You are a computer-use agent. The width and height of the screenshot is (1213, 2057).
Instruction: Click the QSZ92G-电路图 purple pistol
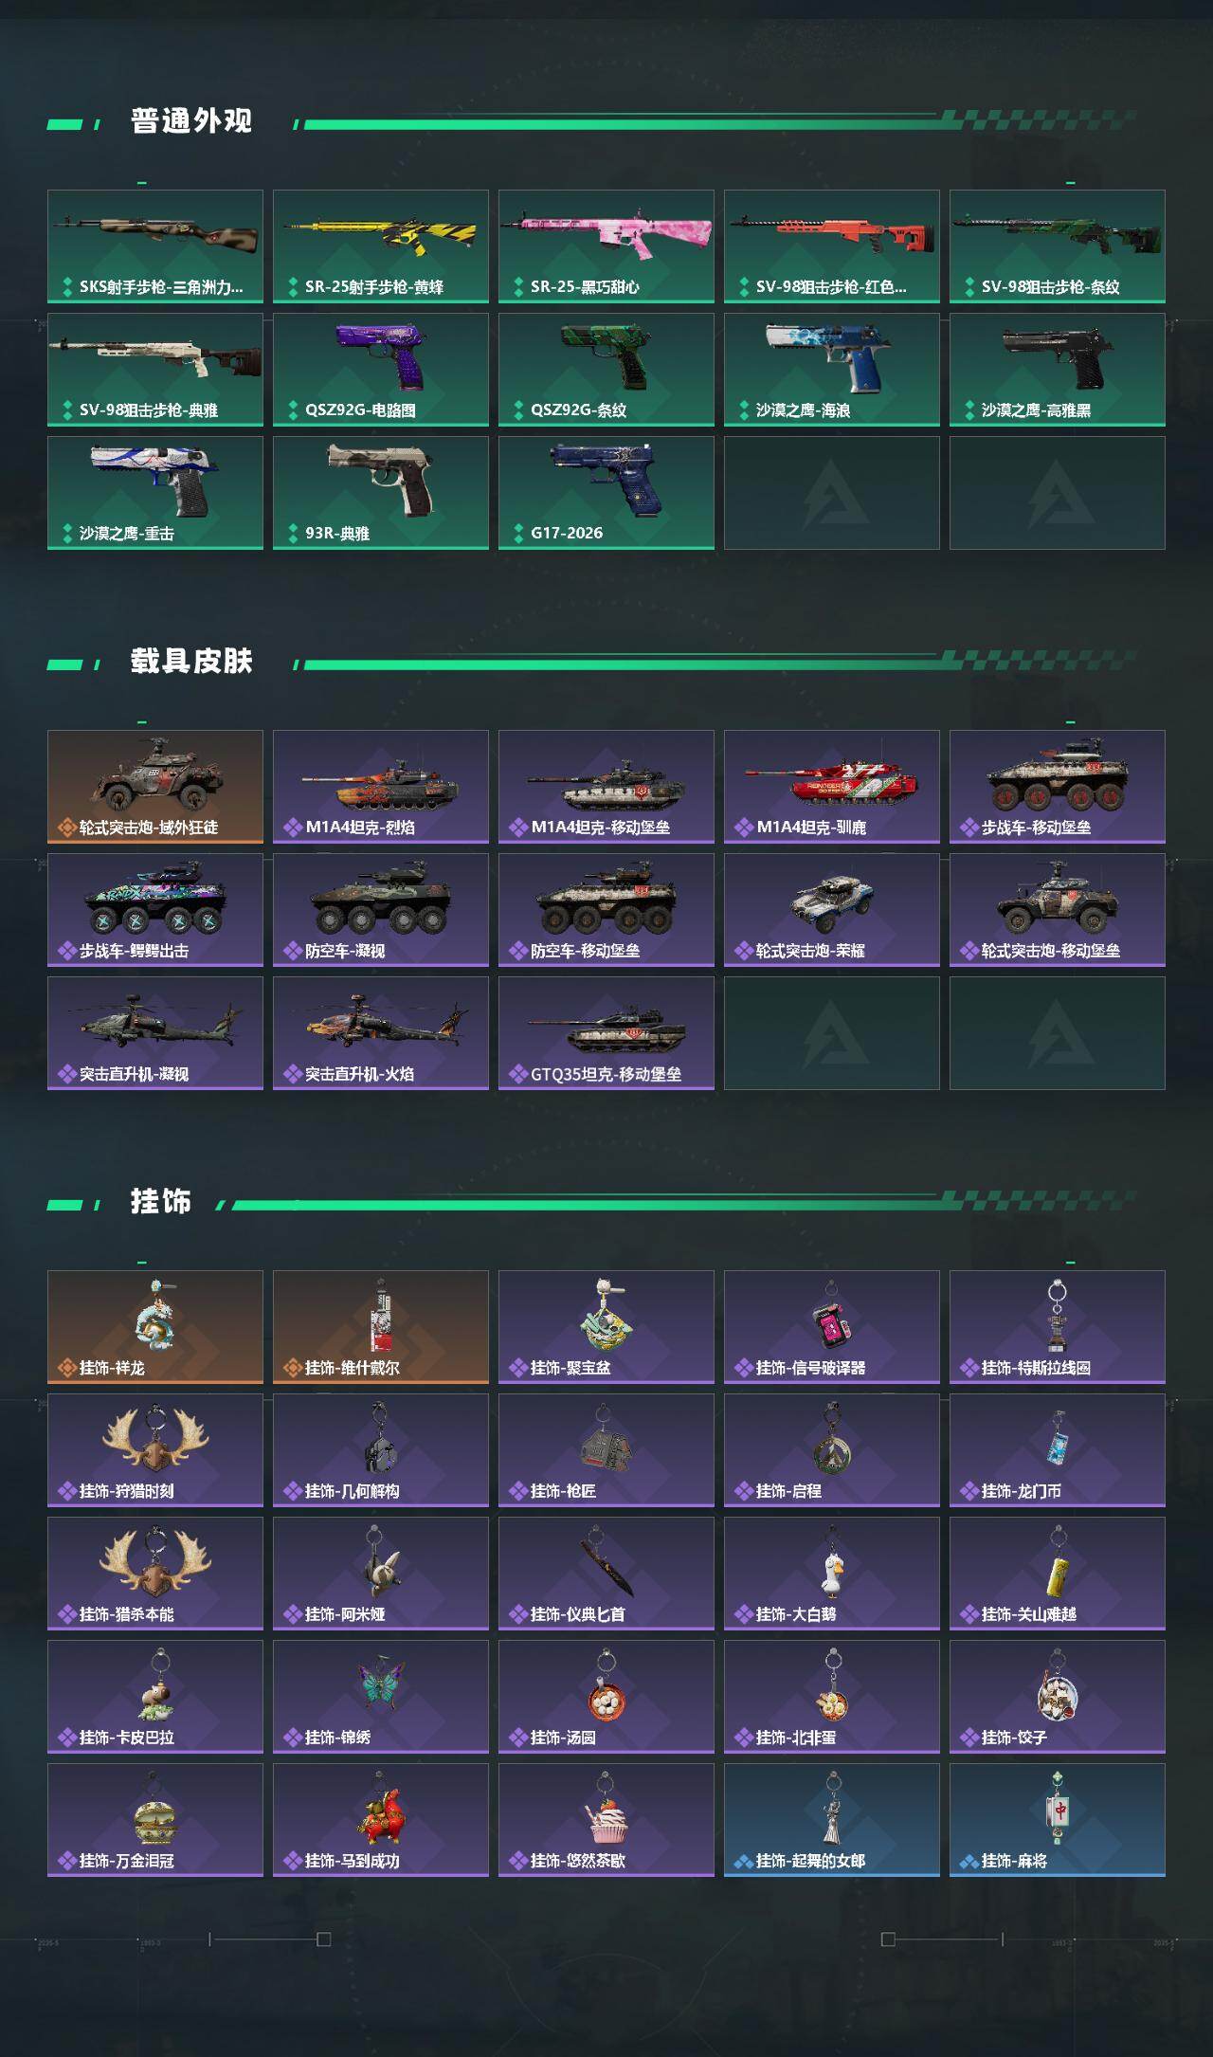(381, 370)
